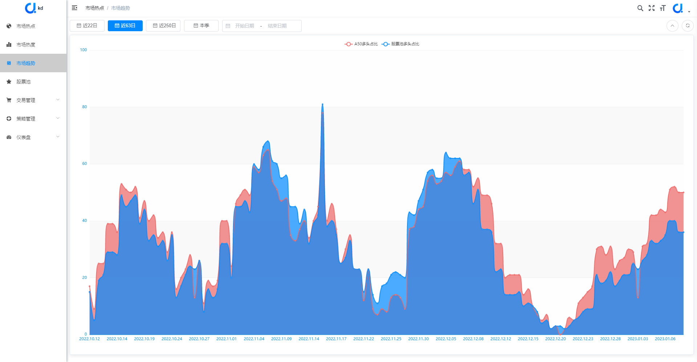Click the y-axis label 100

click(x=83, y=50)
